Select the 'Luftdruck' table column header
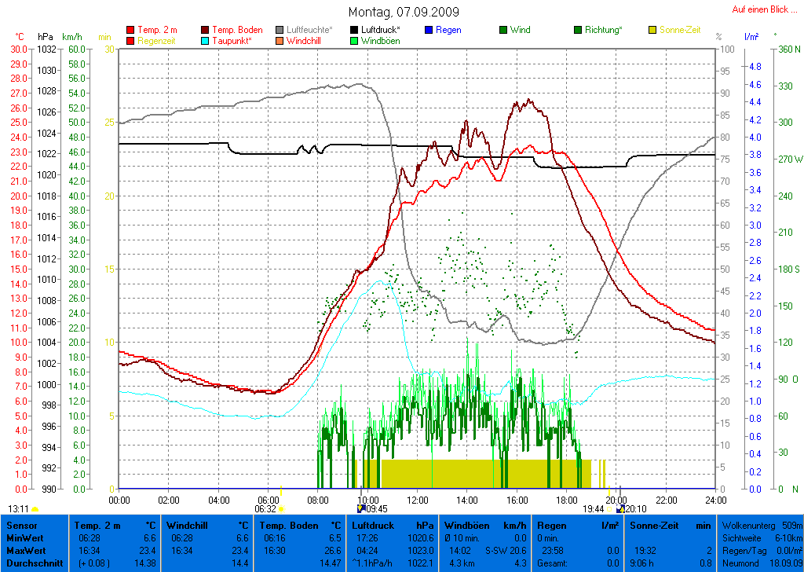This screenshot has height=572, width=804. [x=371, y=525]
